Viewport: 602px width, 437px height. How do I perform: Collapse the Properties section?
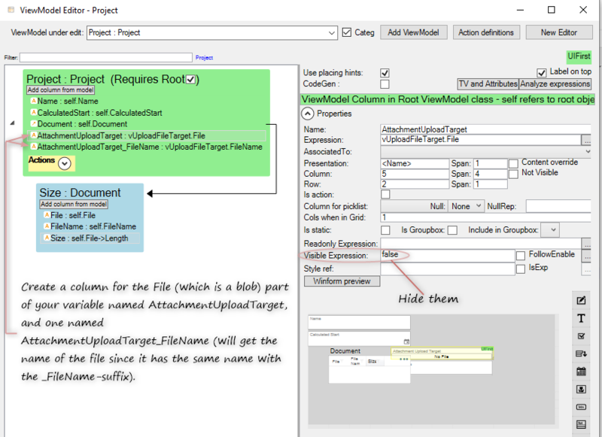coord(308,114)
